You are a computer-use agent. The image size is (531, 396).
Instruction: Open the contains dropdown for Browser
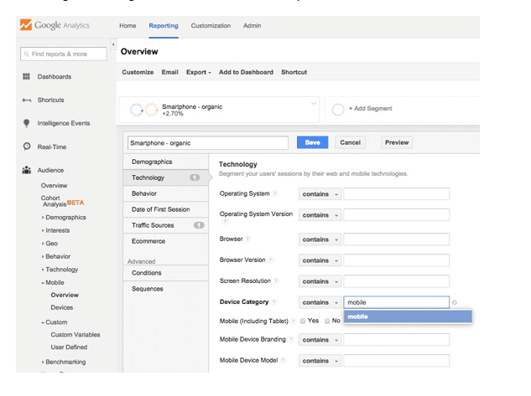click(320, 239)
